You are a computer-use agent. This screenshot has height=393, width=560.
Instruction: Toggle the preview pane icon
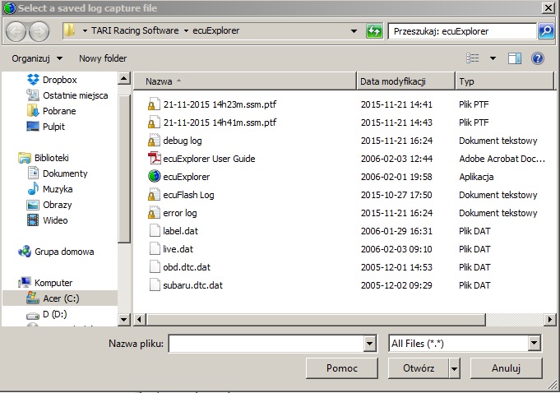(x=515, y=58)
